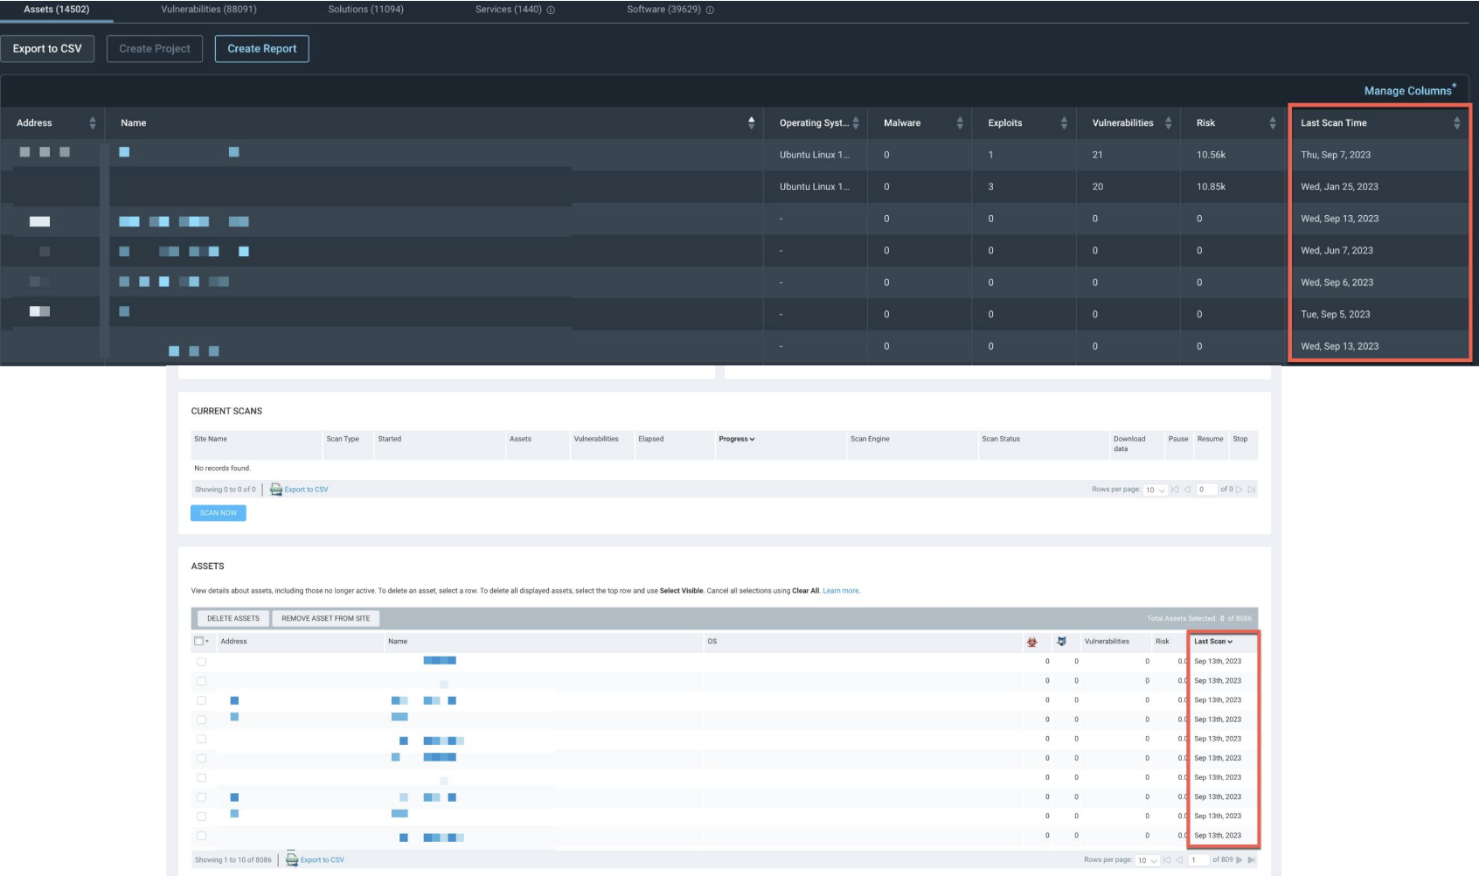
Task: Click the OS column header in the Assets table
Action: [x=712, y=642]
